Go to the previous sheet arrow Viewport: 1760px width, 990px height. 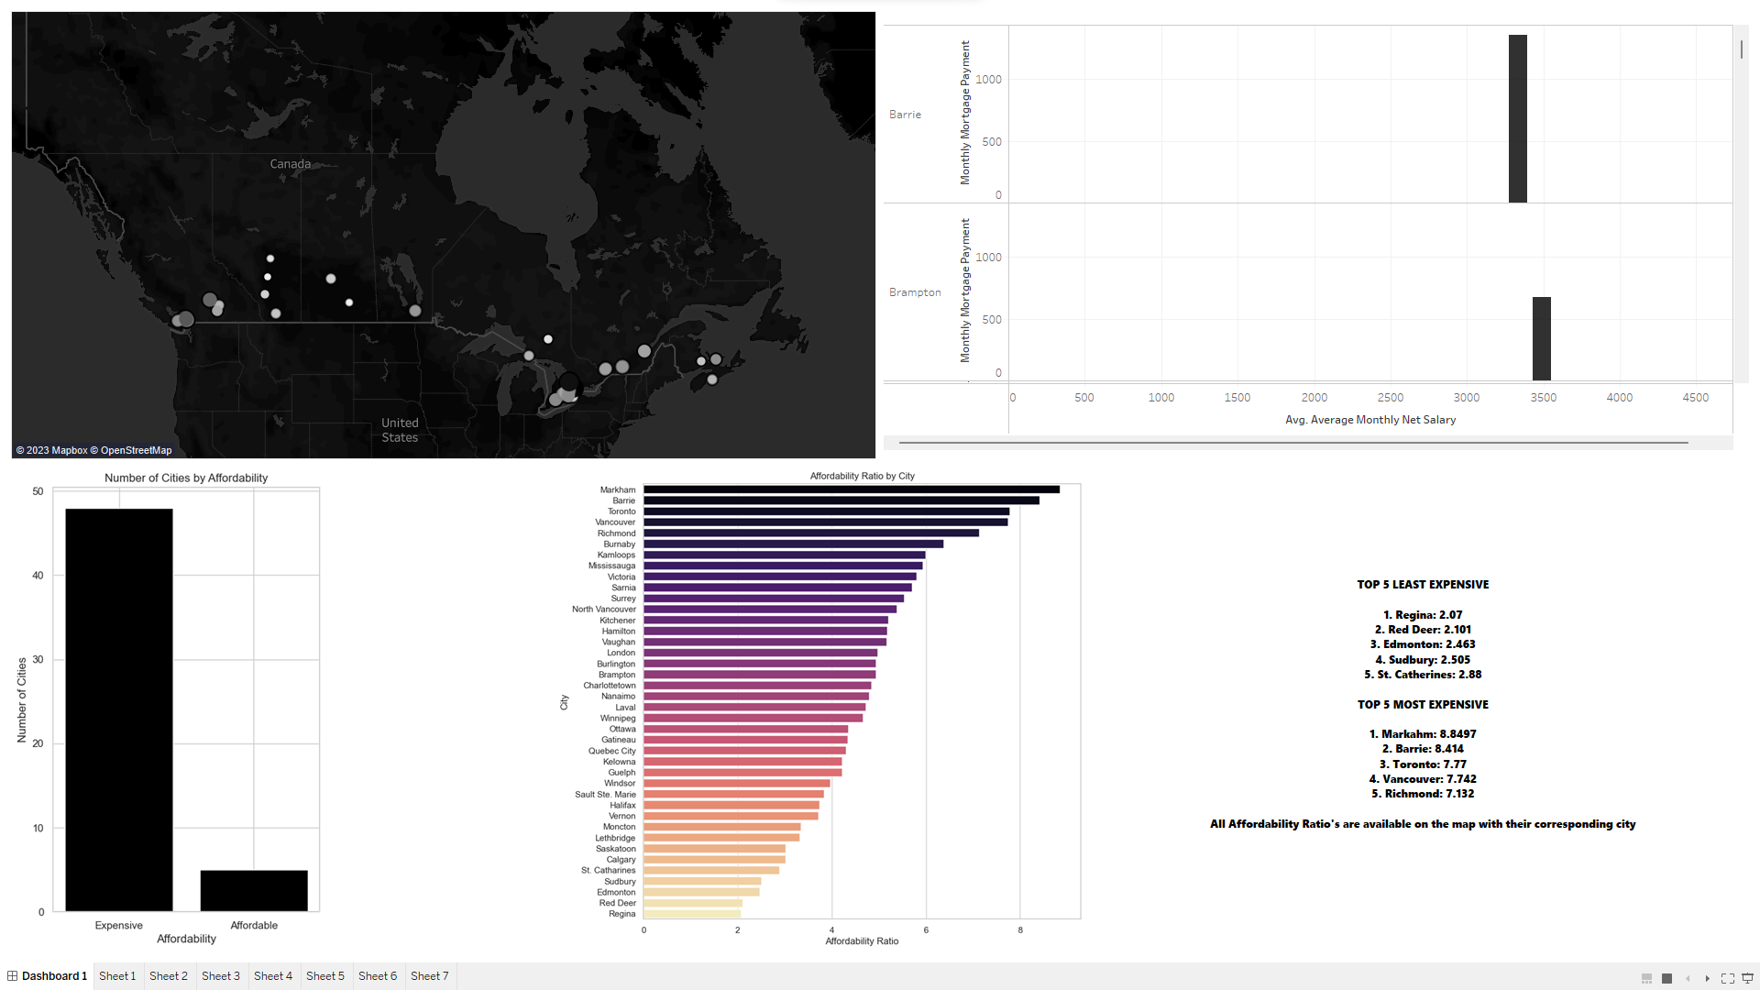[1688, 978]
